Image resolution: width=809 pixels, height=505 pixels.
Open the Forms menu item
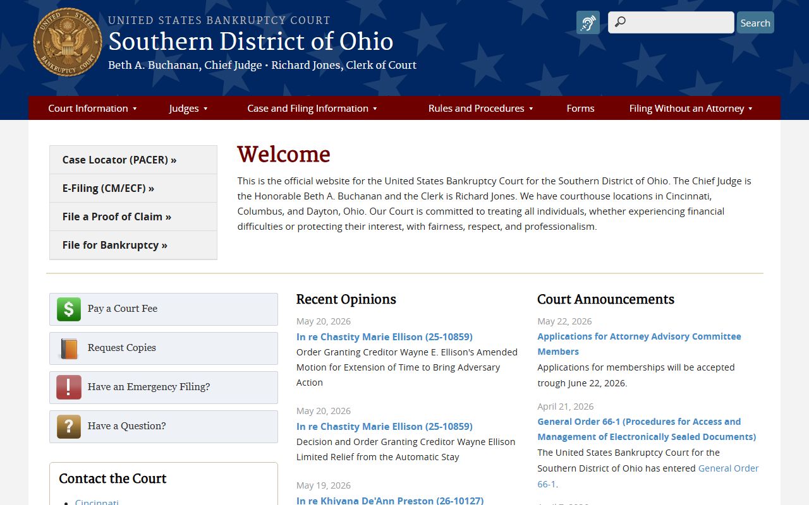click(580, 108)
